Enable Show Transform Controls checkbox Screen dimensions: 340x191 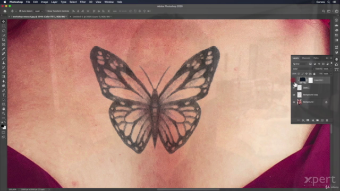(x=46, y=11)
